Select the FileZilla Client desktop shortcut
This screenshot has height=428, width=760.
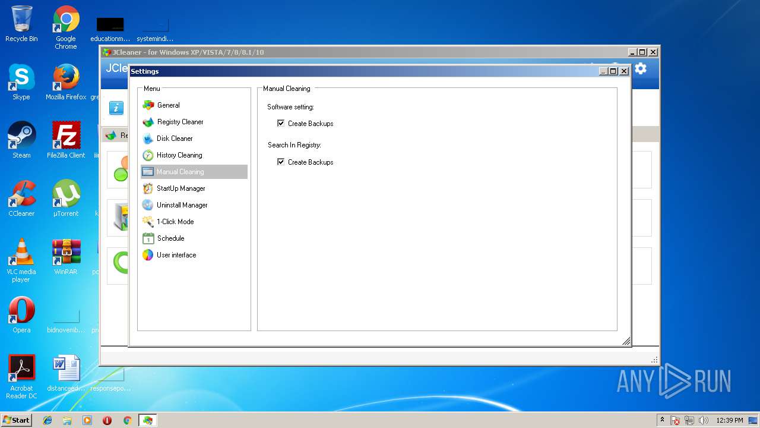pyautogui.click(x=66, y=140)
